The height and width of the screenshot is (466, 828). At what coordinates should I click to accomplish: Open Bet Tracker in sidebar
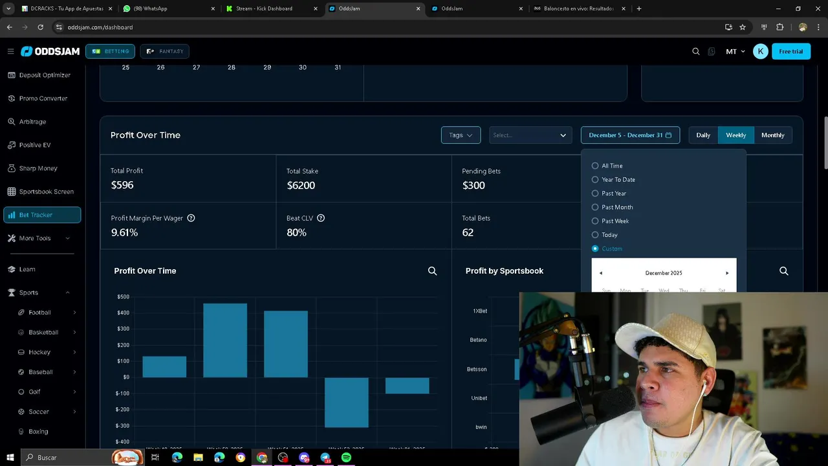coord(42,215)
